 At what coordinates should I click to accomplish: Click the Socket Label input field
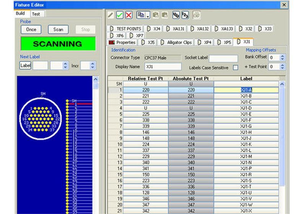tap(223, 58)
